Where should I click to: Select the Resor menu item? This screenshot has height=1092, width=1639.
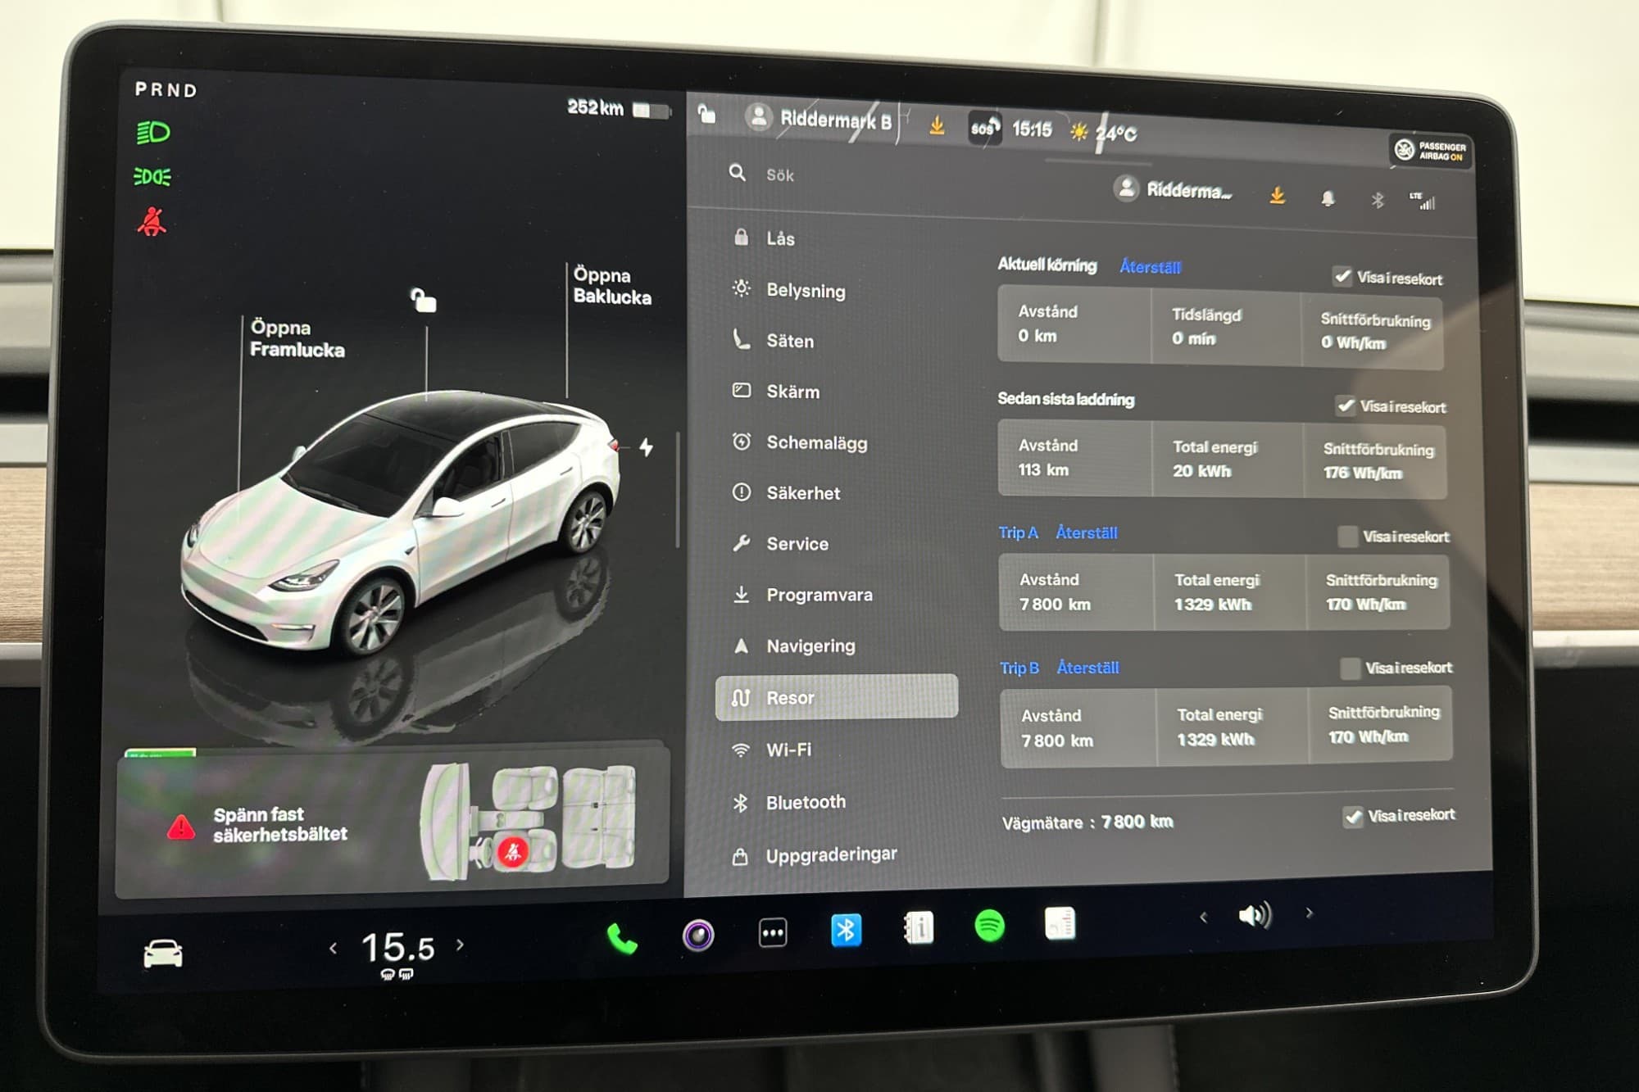837,697
